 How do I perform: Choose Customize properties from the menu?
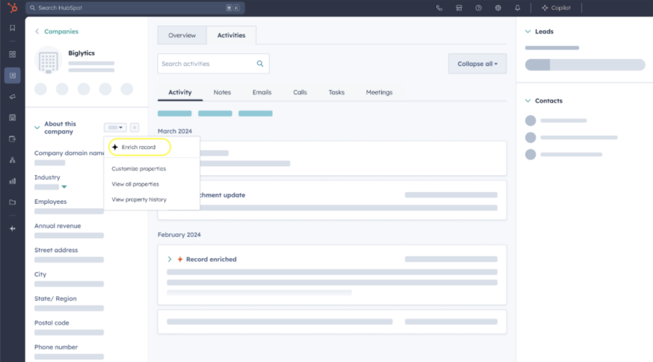click(139, 169)
